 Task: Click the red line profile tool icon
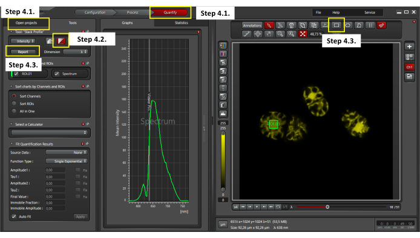point(61,41)
